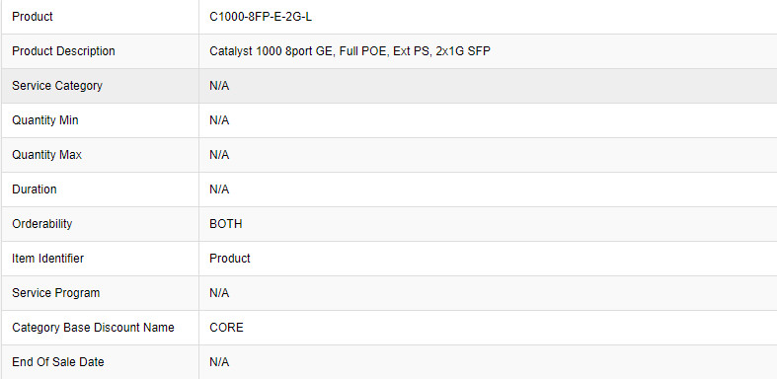Click the Item Identifier label
Viewport: 777px width, 379px height.
click(47, 259)
